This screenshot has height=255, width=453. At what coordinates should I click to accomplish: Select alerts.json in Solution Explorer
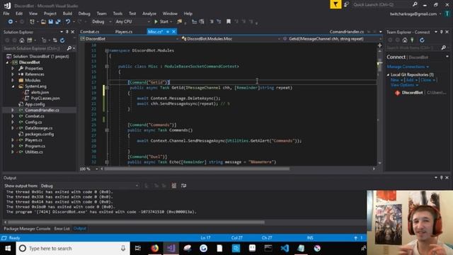(40, 92)
